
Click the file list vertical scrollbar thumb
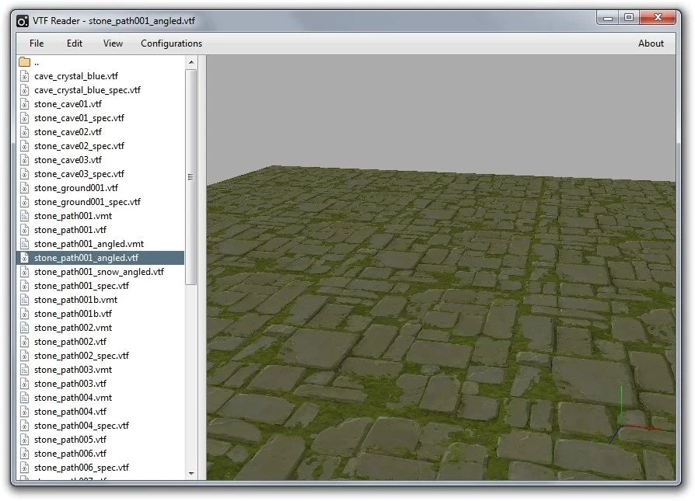tap(191, 177)
